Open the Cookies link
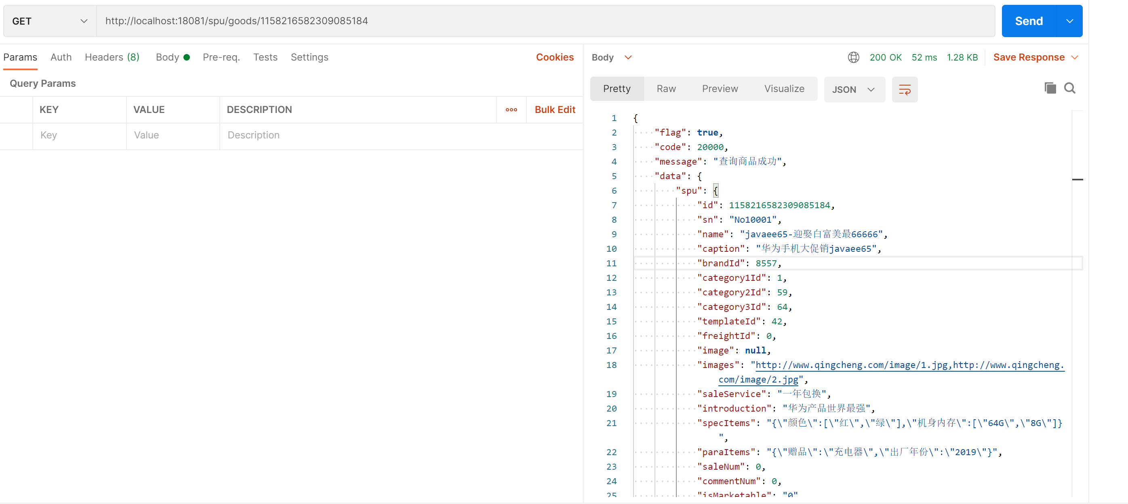Image resolution: width=1128 pixels, height=504 pixels. (554, 57)
